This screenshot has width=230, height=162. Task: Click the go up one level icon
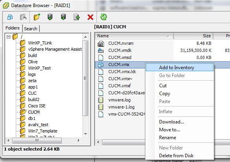[x=23, y=17]
